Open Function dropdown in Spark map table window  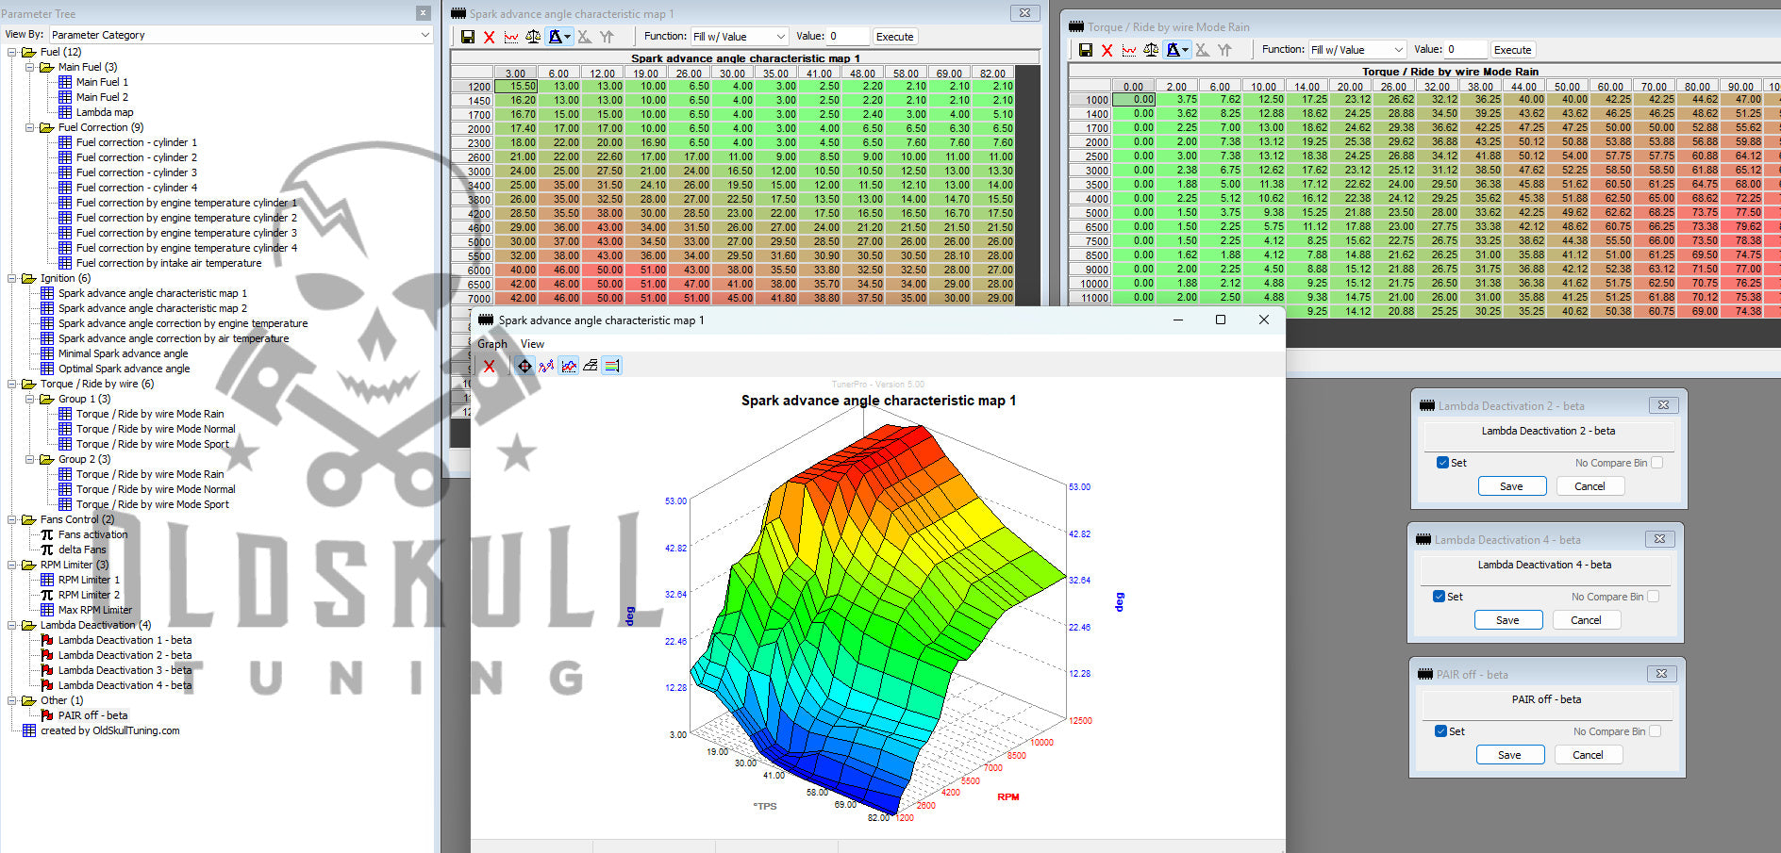point(740,37)
